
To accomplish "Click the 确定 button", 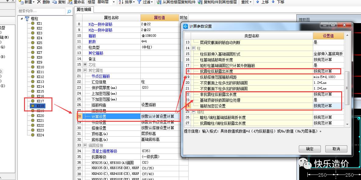I will coord(310,149).
